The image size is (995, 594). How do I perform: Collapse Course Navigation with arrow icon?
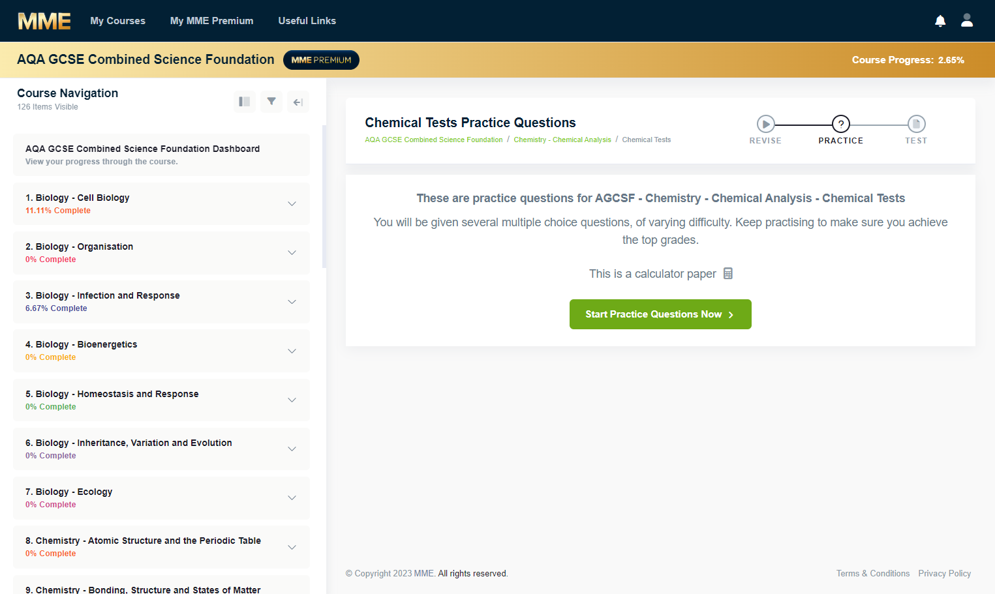coord(298,102)
